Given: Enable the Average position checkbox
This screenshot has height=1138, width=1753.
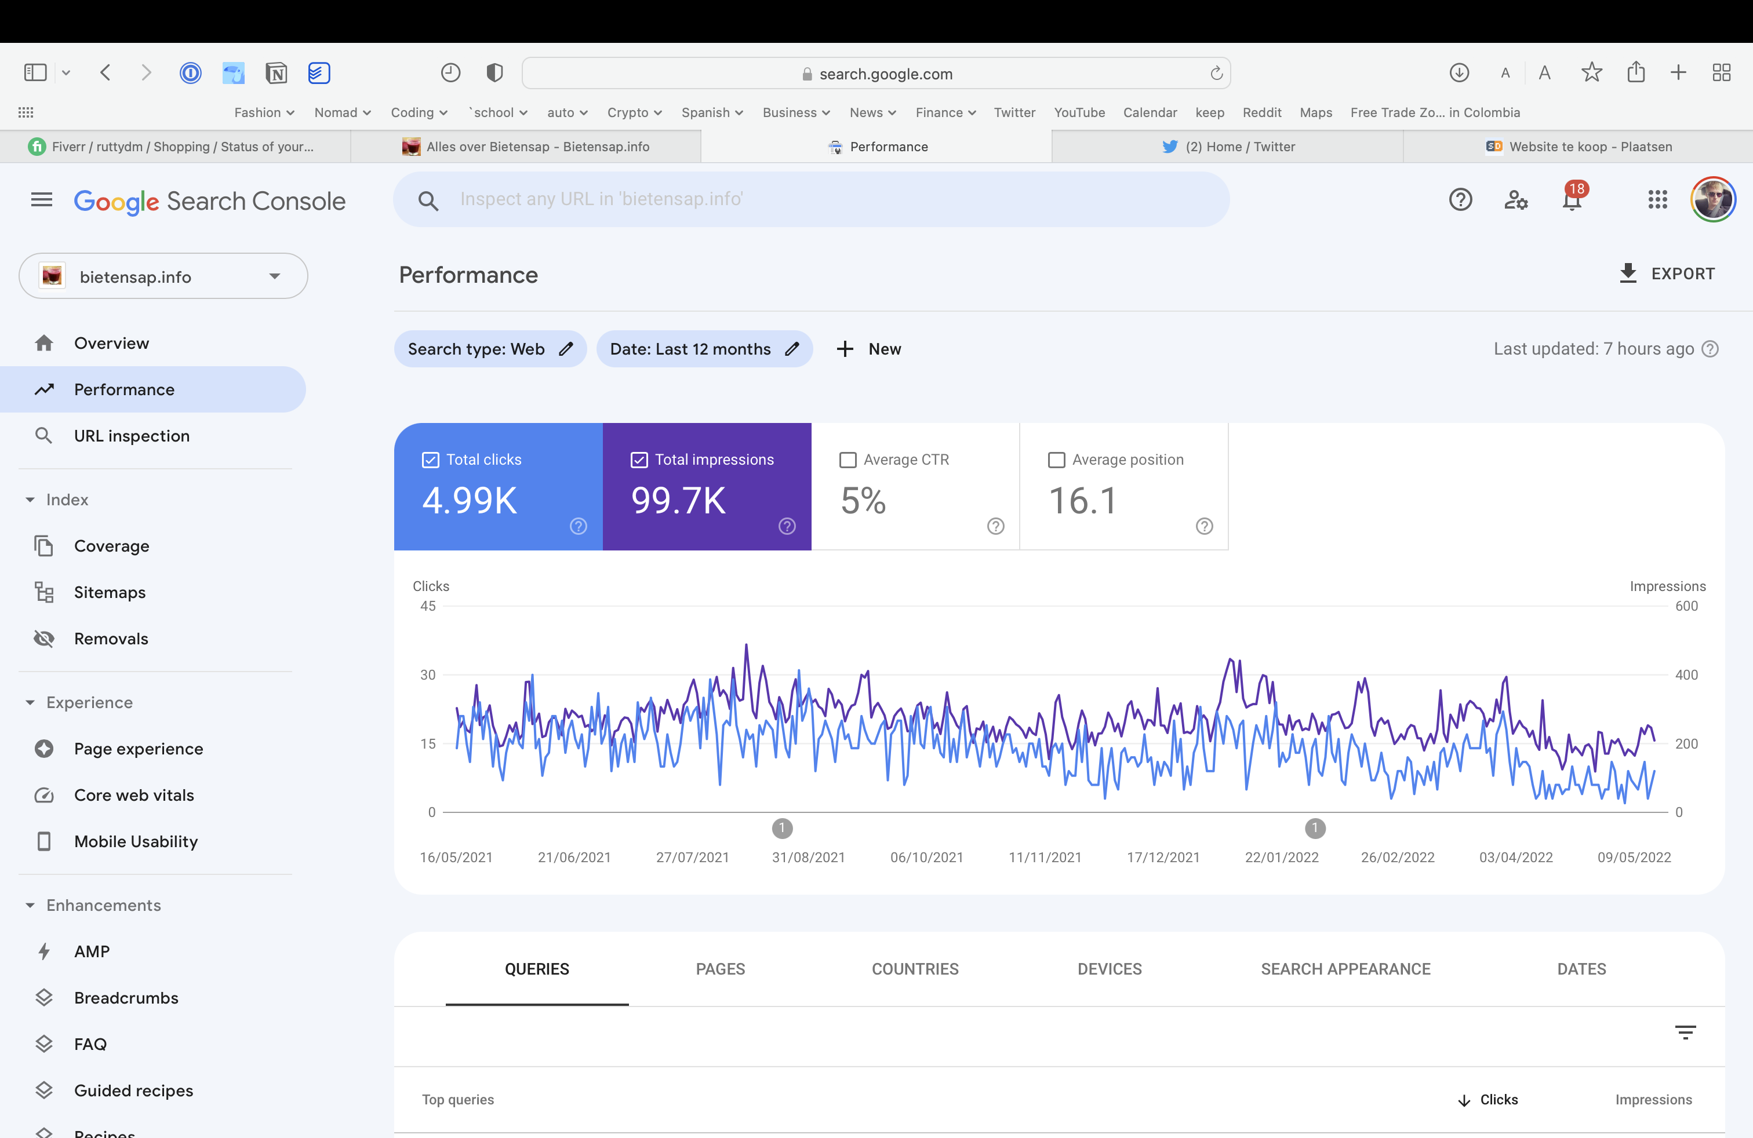Looking at the screenshot, I should click(x=1056, y=460).
